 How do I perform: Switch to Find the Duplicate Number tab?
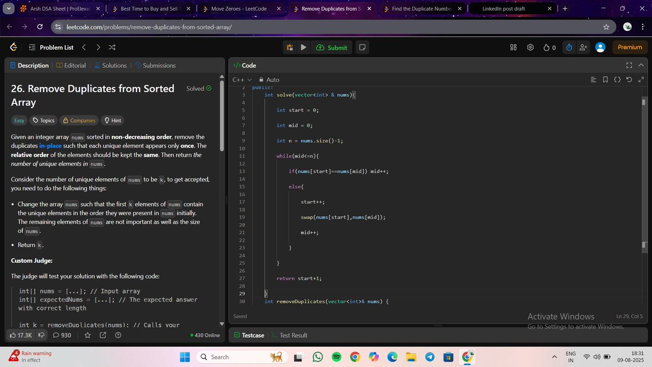click(422, 9)
